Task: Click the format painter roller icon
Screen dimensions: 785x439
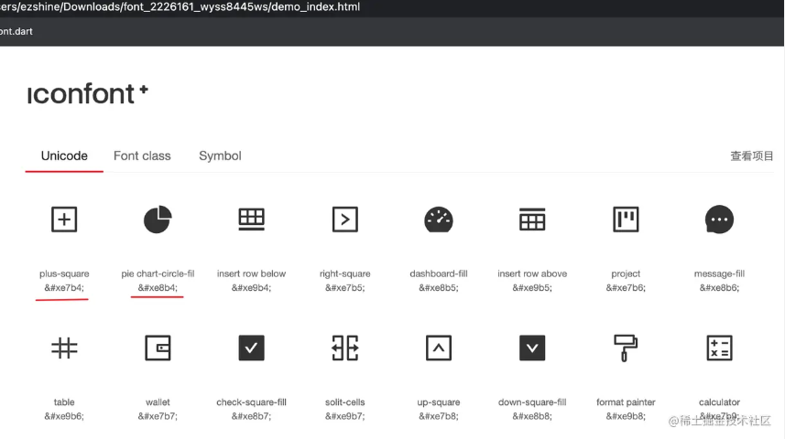Action: pos(626,348)
